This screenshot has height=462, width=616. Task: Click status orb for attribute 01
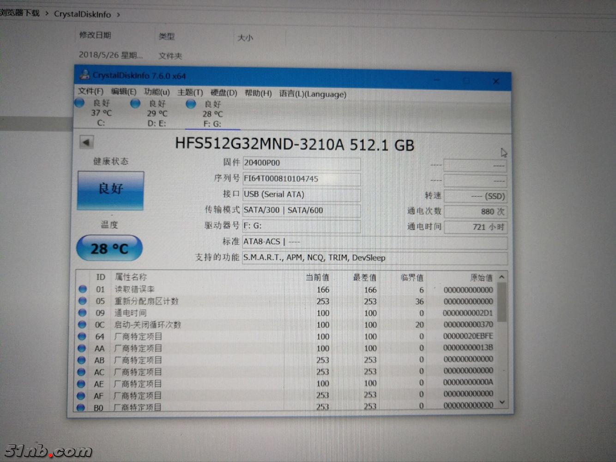[83, 289]
